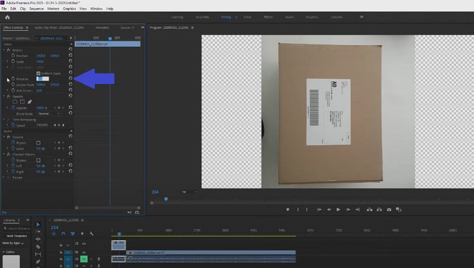
Task: Hide the V2 track output eye
Action: pyautogui.click(x=84, y=244)
